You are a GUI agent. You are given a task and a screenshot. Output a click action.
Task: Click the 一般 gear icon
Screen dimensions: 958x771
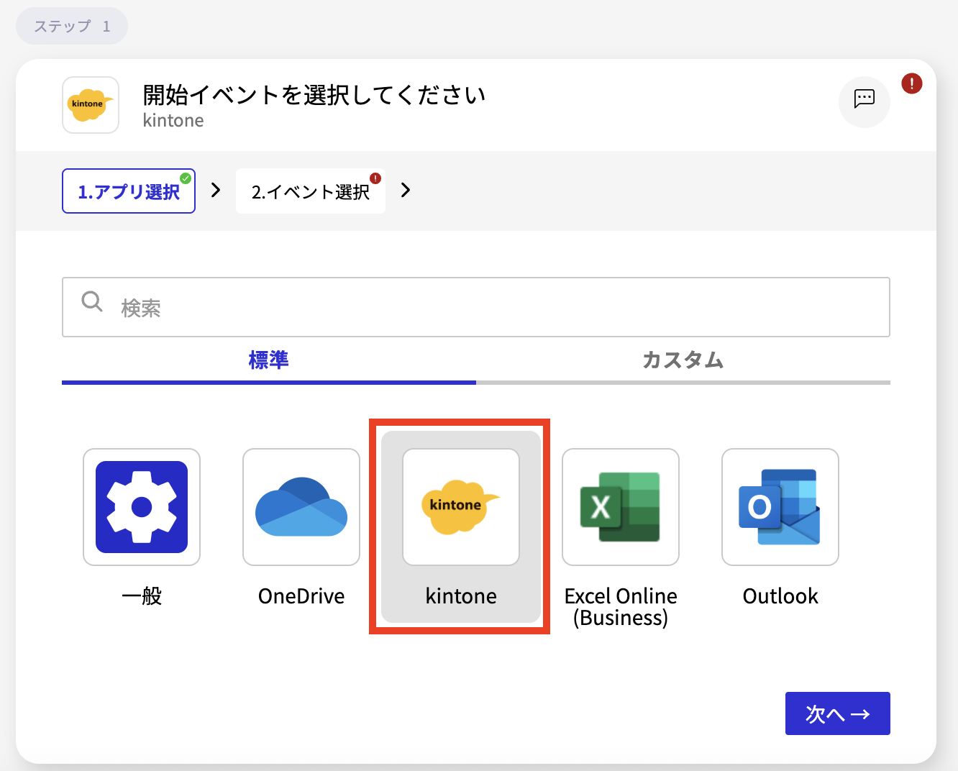[141, 507]
